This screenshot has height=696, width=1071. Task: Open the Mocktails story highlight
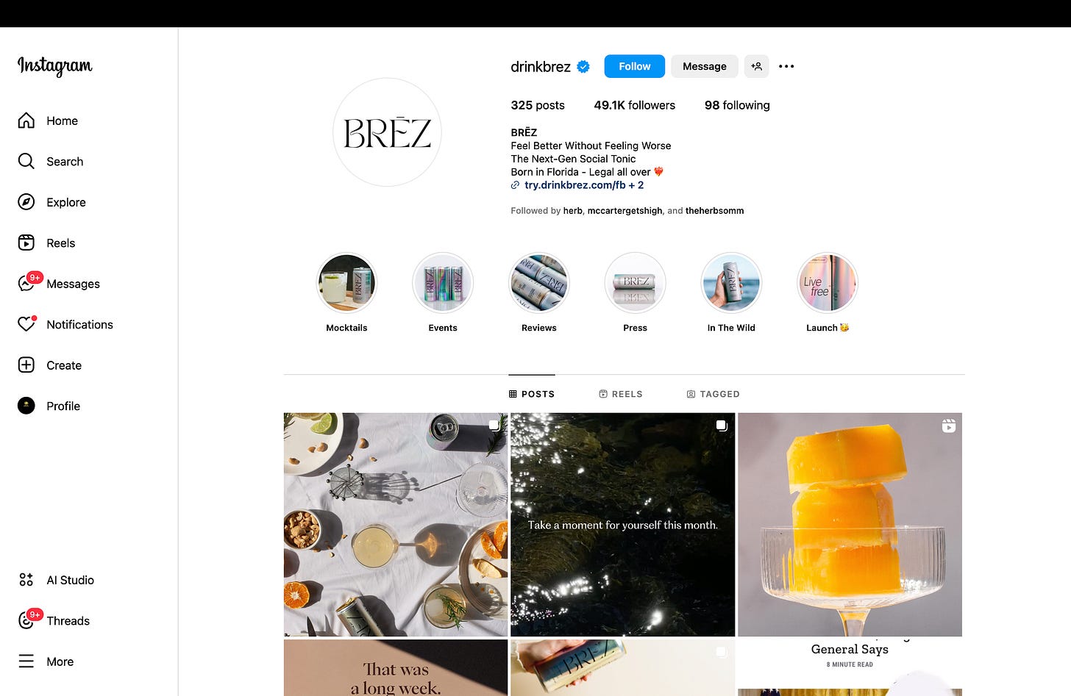click(x=346, y=293)
